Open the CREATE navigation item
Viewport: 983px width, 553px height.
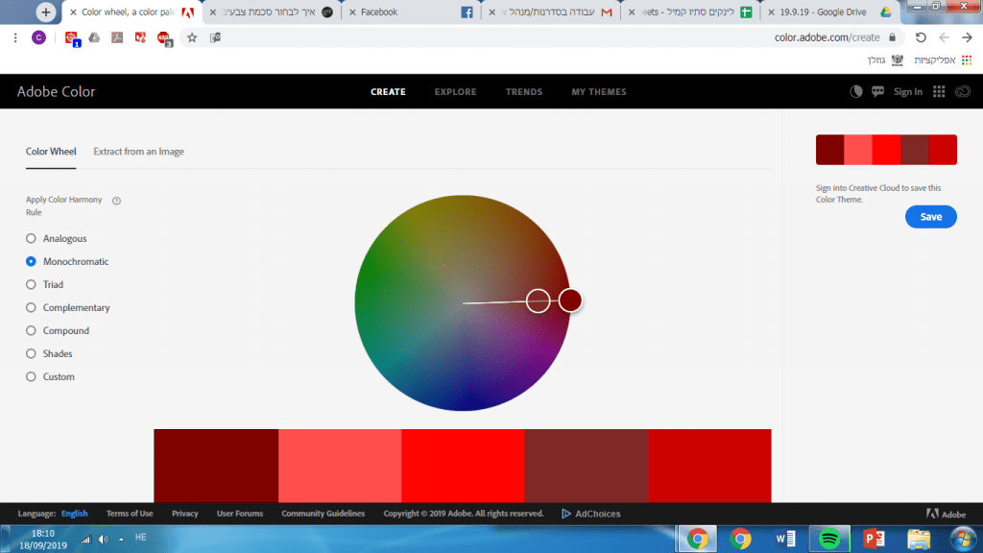(388, 91)
